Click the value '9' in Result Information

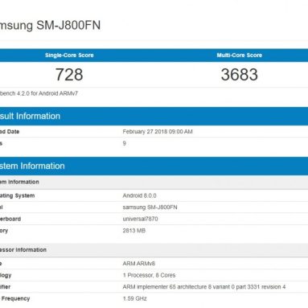pyautogui.click(x=125, y=143)
